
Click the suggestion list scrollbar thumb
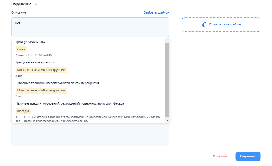(167, 79)
